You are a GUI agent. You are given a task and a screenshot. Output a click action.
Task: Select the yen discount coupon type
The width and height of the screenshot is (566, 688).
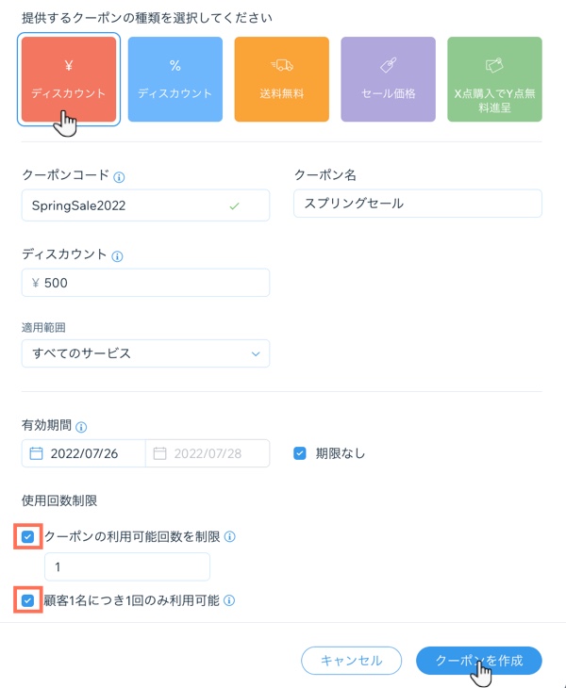69,80
